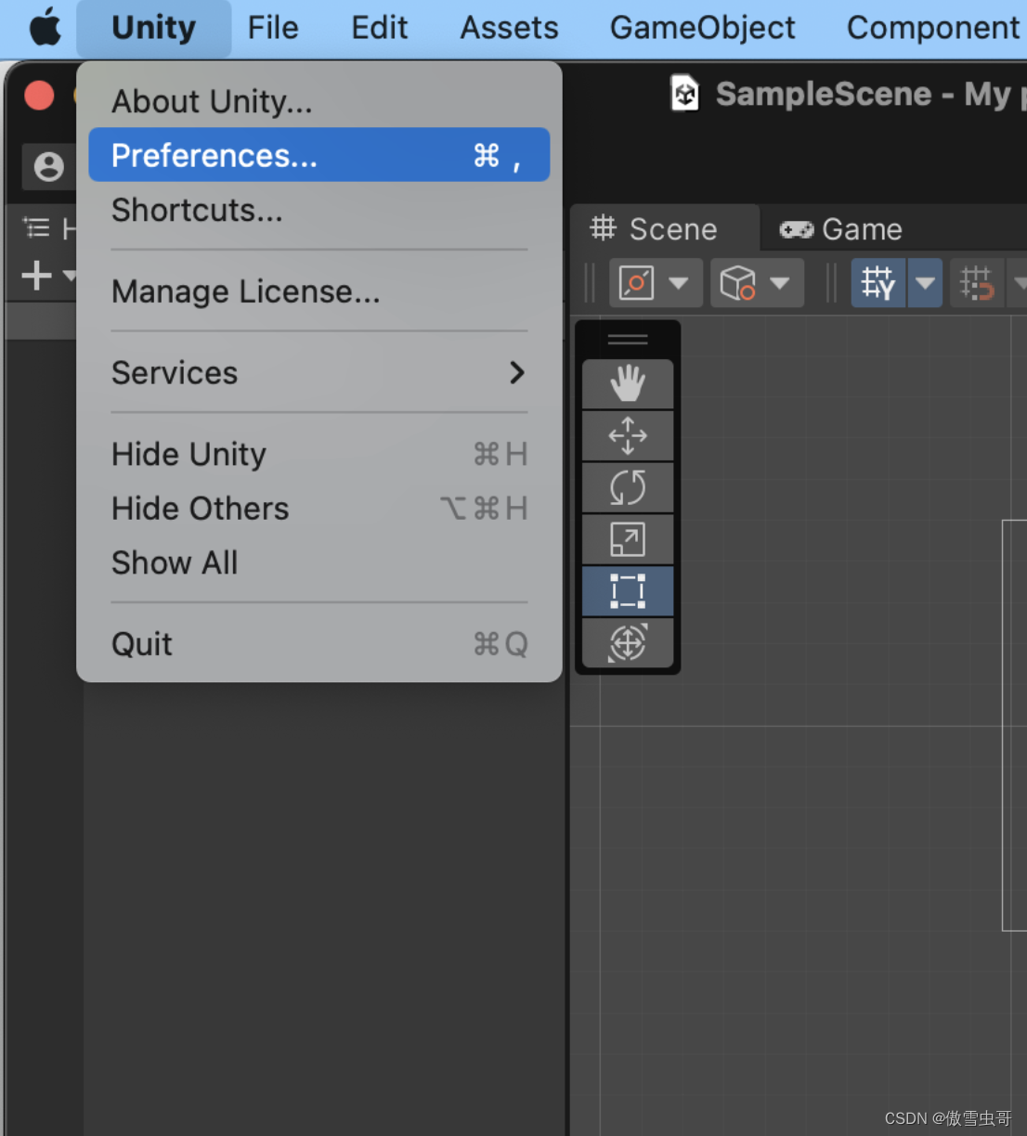Viewport: 1027px width, 1136px height.
Task: Open the GameObject menu
Action: (702, 28)
